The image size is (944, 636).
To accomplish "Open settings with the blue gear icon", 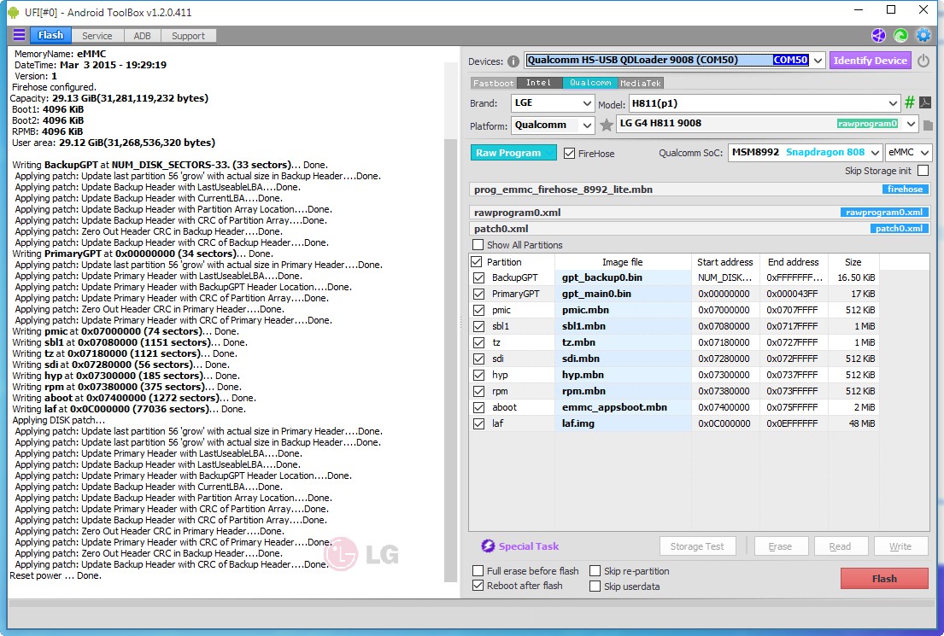I will pos(923,36).
